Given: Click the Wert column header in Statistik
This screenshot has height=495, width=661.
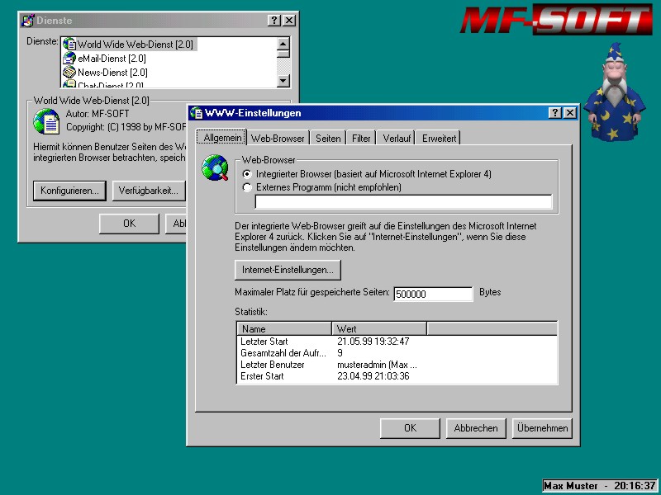Looking at the screenshot, I should [379, 328].
